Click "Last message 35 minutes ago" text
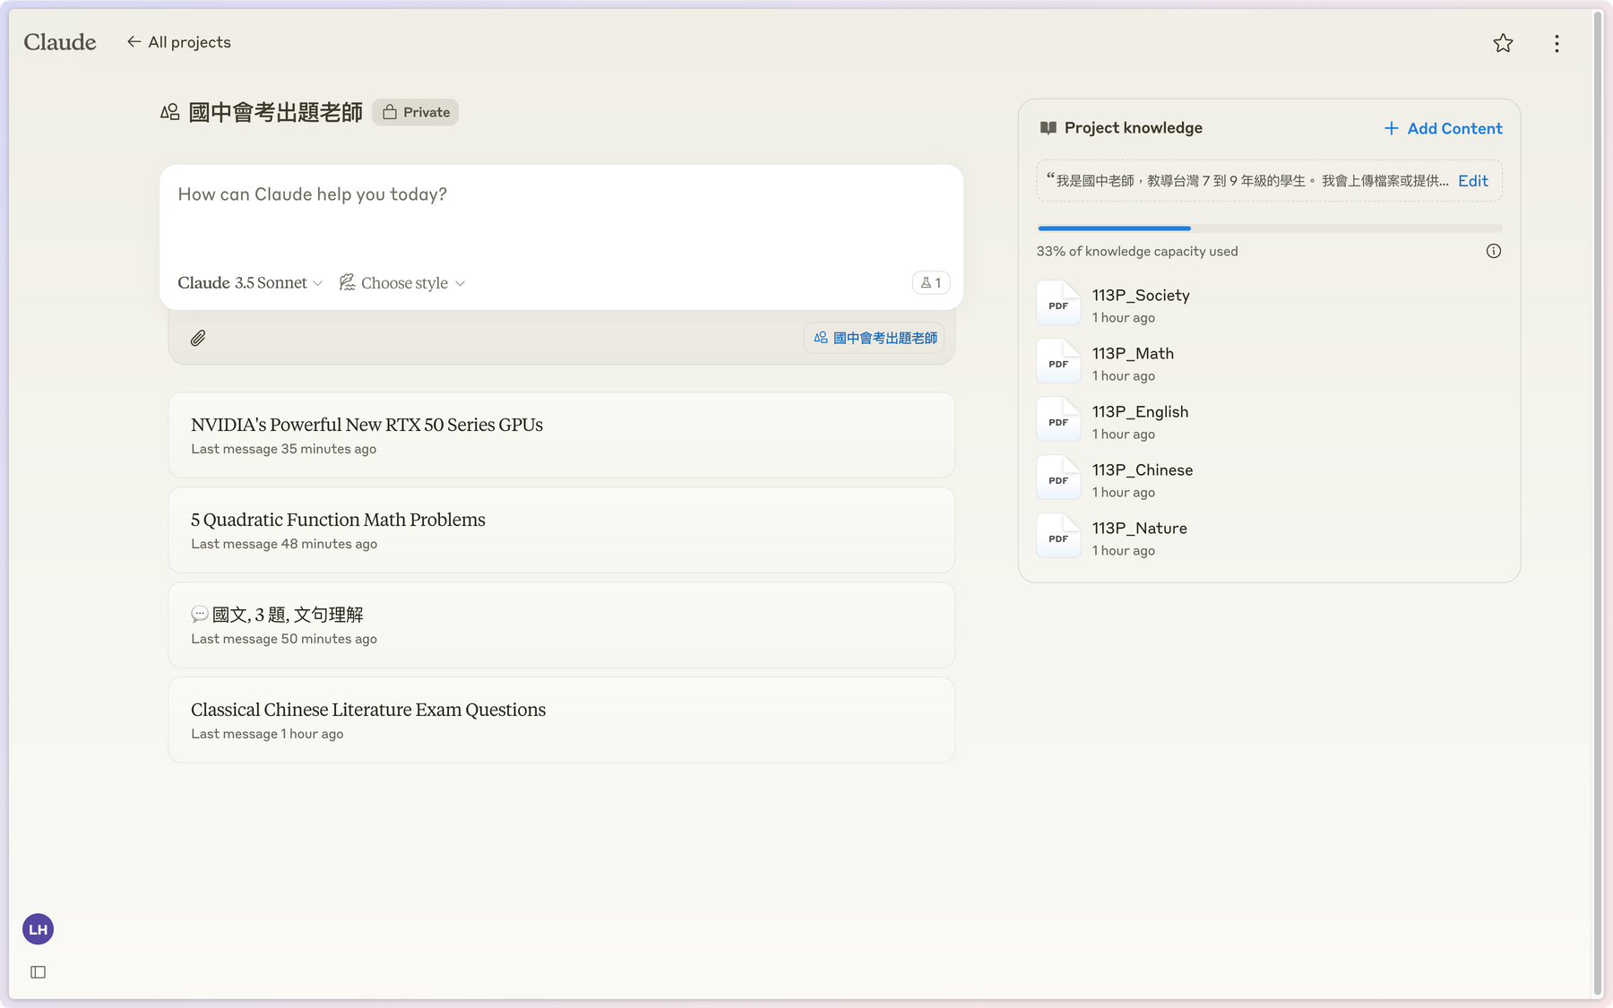The image size is (1613, 1008). [x=283, y=449]
